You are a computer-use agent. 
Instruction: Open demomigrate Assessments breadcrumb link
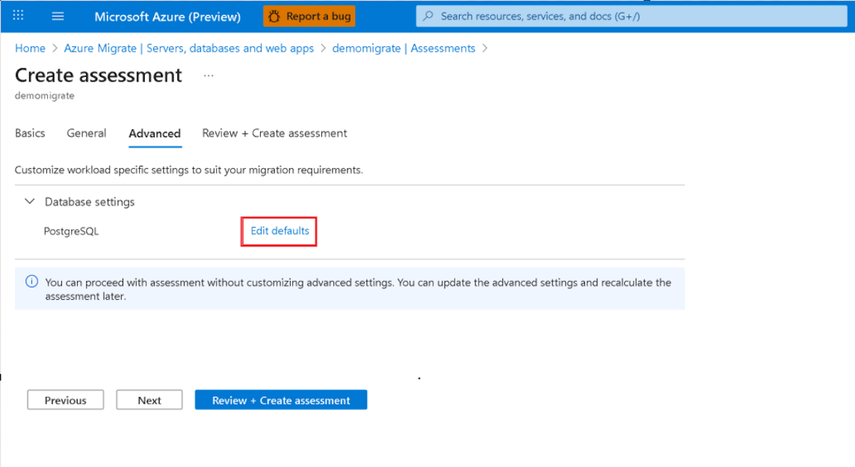[x=404, y=48]
